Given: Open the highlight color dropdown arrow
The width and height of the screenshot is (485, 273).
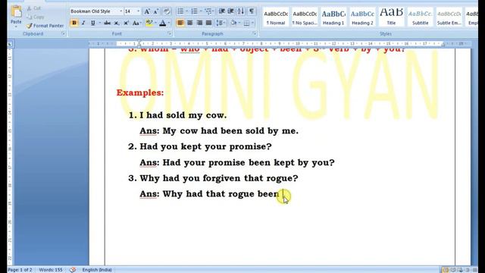Looking at the screenshot, I should [x=155, y=23].
